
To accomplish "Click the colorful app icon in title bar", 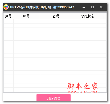I will (x=6, y=7).
